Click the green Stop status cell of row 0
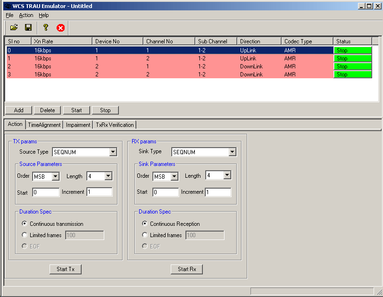Screen dimensions: 383x297 pyautogui.click(x=353, y=50)
